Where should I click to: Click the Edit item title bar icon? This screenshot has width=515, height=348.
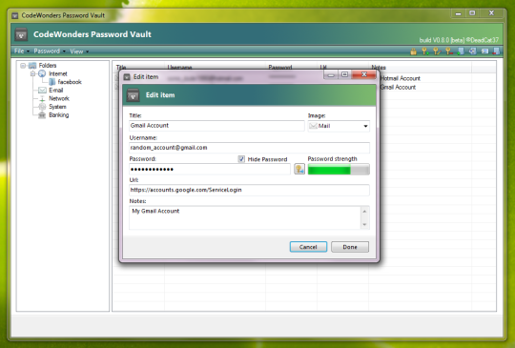click(127, 77)
